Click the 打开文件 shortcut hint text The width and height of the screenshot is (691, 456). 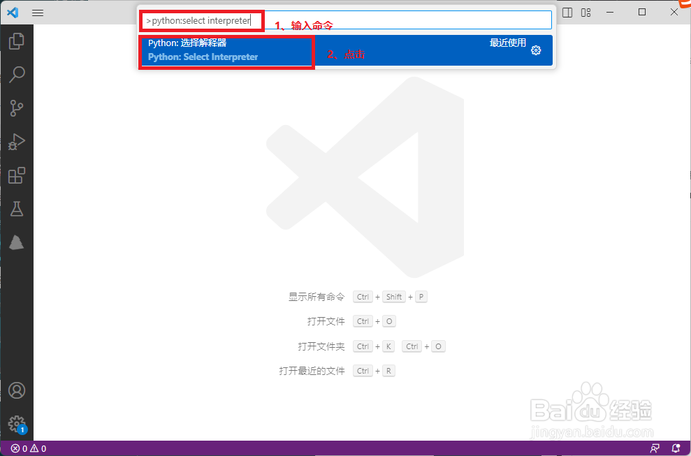(326, 321)
